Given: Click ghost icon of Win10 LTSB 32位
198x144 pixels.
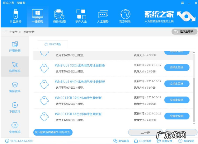Looking at the screenshot, I should coord(44,100).
